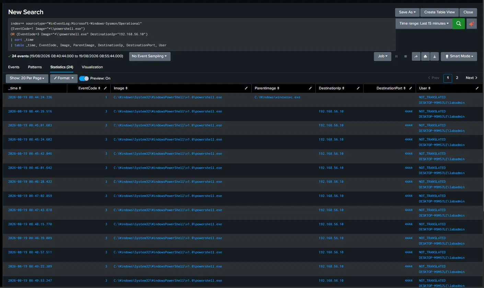
Task: Export results using the download icon
Action: (434, 57)
